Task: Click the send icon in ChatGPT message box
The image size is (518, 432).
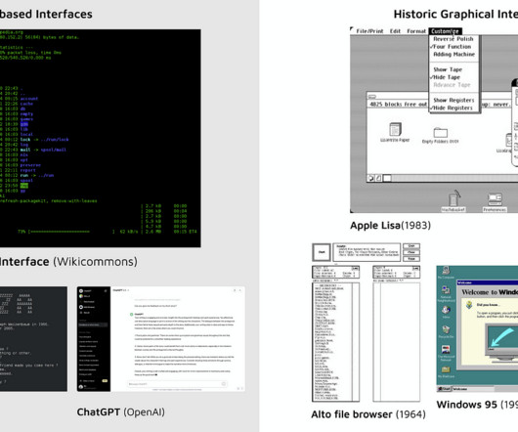Action: tap(223, 384)
